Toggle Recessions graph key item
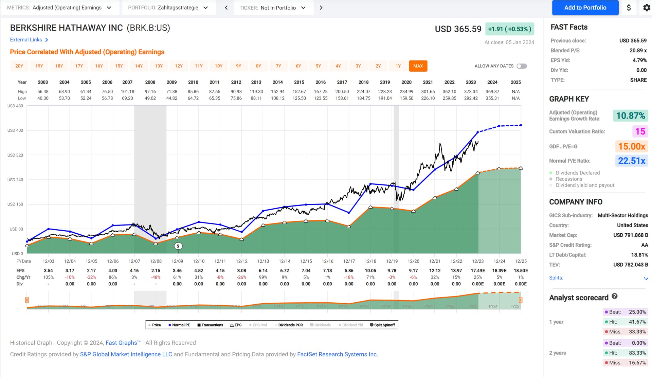The height and width of the screenshot is (377, 652). point(566,179)
